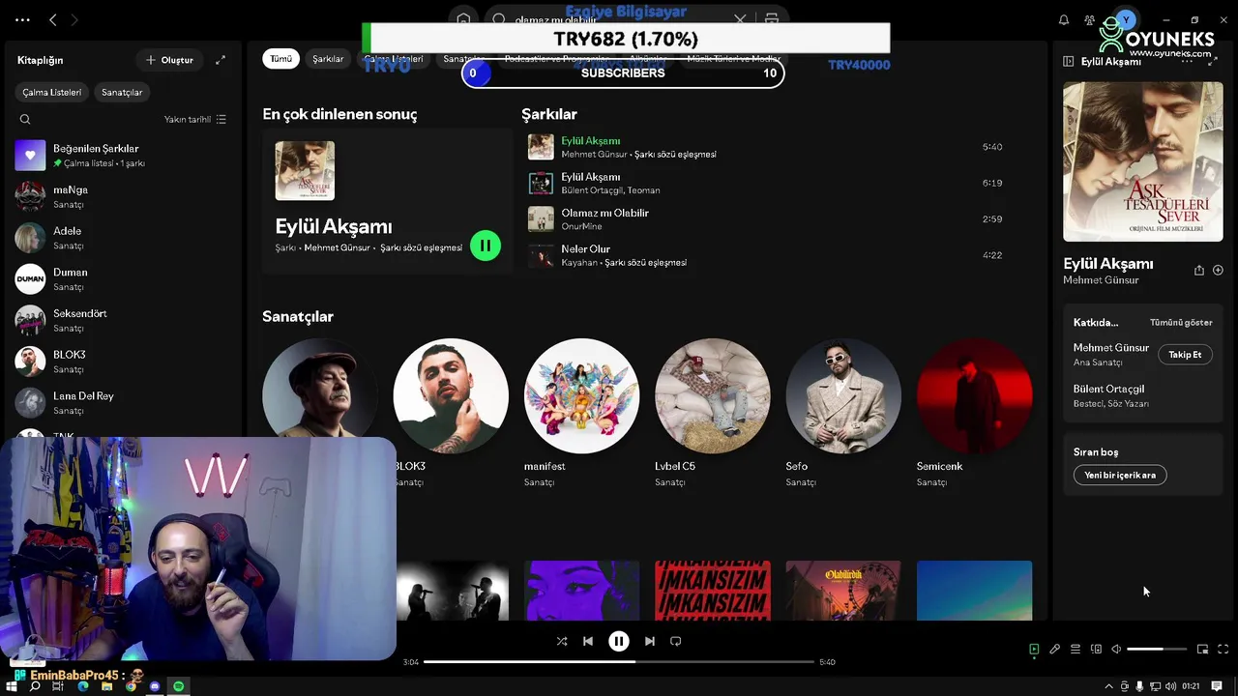1238x696 pixels.
Task: Open Seksendört in the library
Action: (123, 320)
